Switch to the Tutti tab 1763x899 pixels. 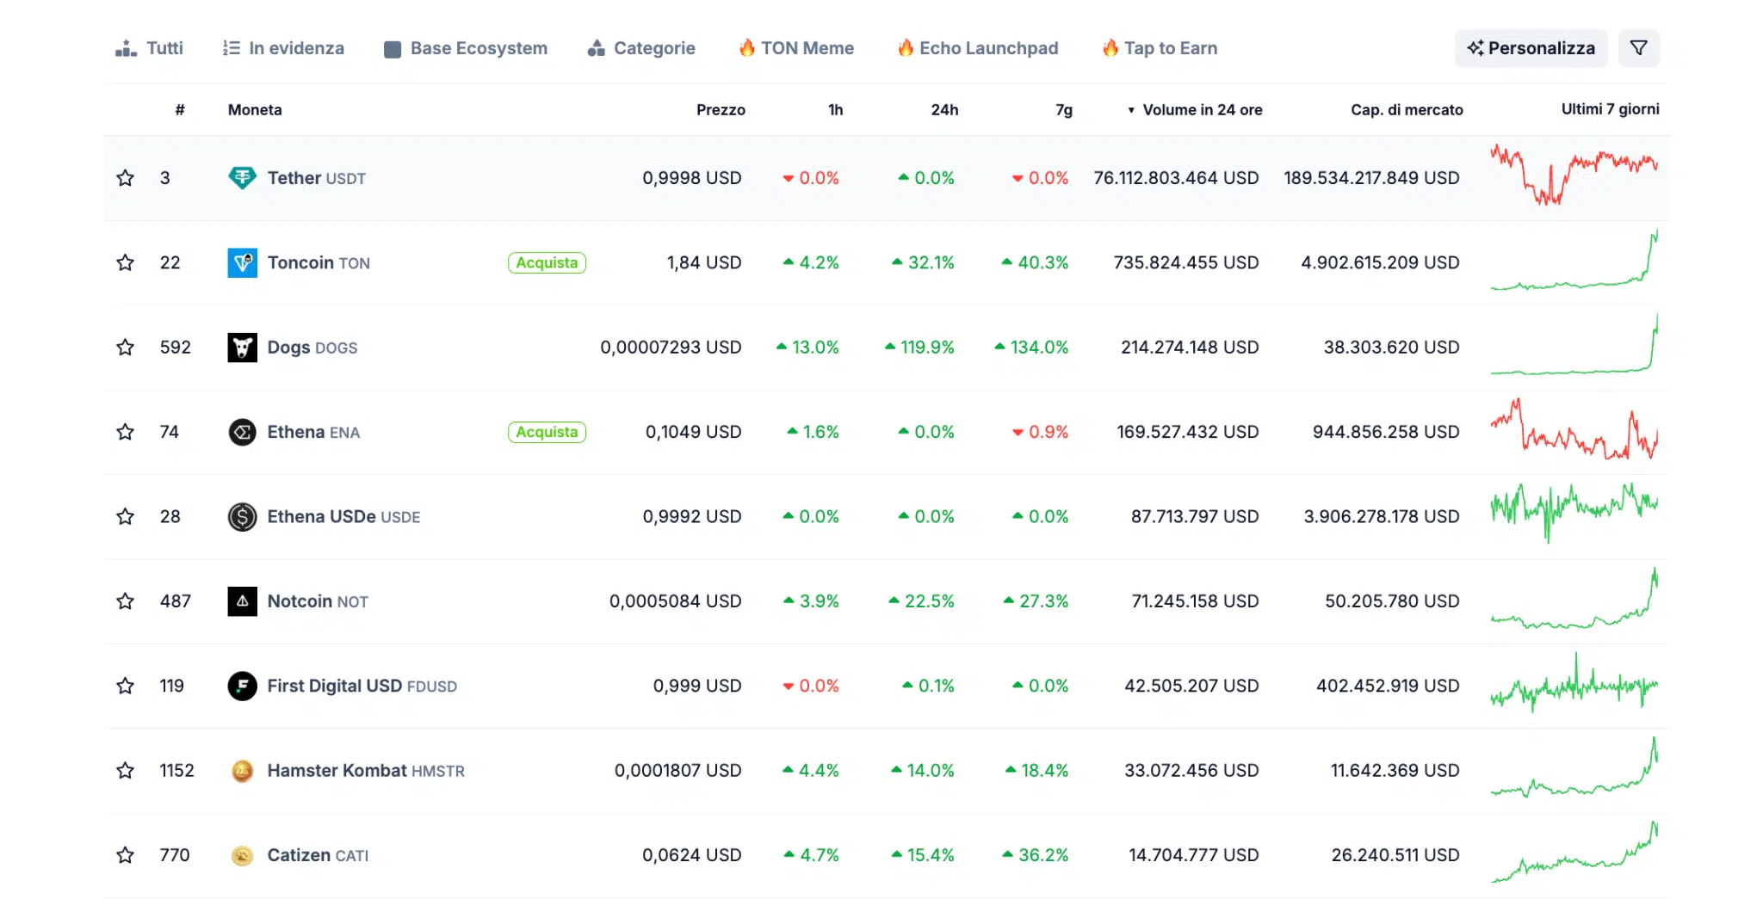pyautogui.click(x=149, y=48)
